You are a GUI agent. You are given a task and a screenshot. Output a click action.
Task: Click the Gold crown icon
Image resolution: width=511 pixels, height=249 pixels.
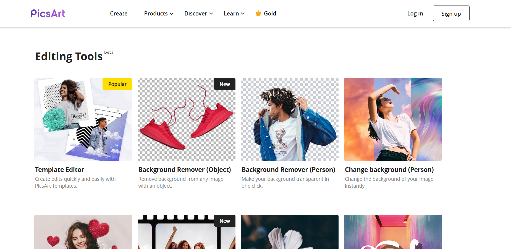(258, 13)
